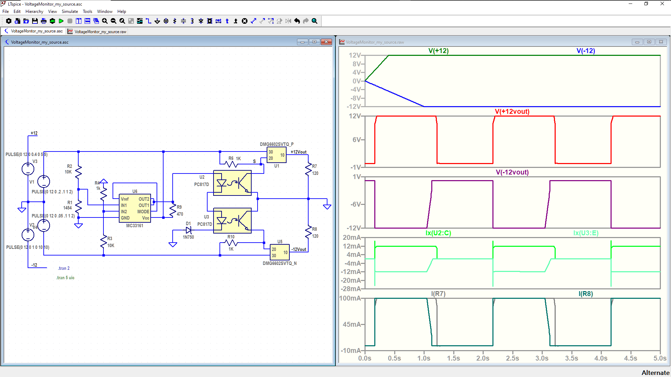Viewport: 671px width, 377px height.
Task: Minimize the waveform .raw sub-window
Action: (x=637, y=42)
